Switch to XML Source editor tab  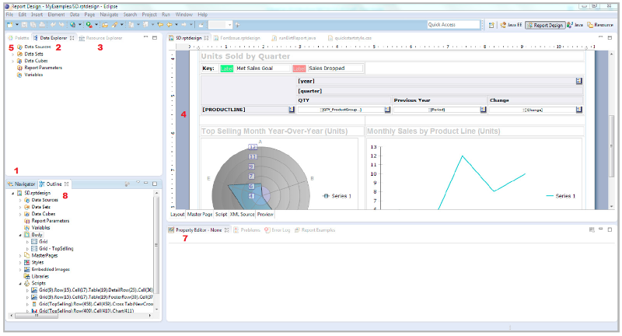(242, 214)
